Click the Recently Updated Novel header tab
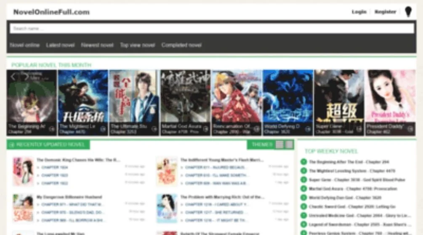 [x=48, y=144]
